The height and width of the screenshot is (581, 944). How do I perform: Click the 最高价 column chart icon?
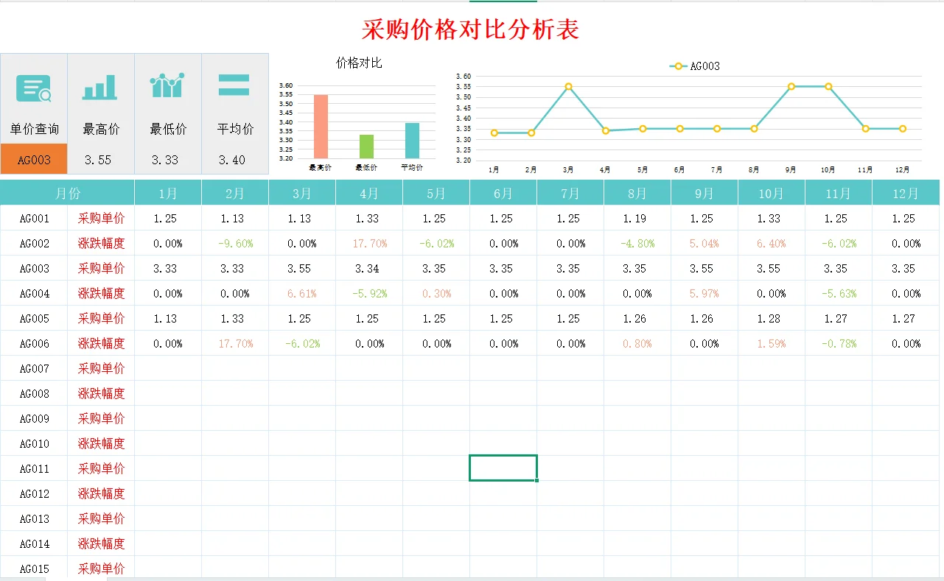(100, 86)
